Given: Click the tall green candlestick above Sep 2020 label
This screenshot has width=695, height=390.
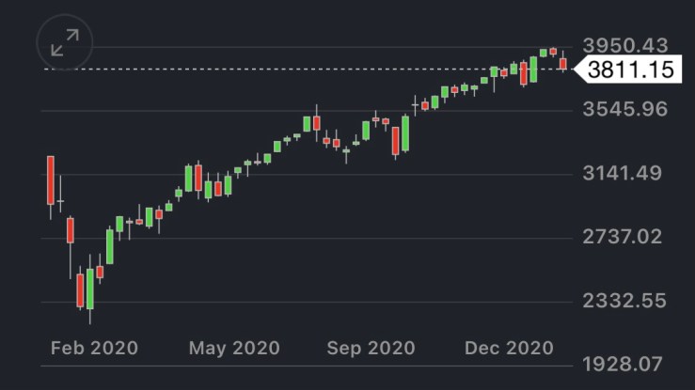Looking at the screenshot, I should [x=405, y=133].
